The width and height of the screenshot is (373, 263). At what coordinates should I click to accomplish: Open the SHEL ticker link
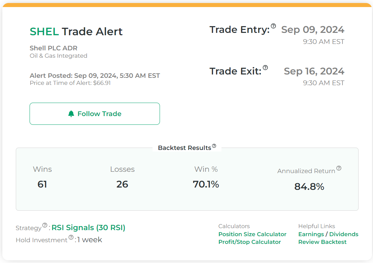point(44,32)
